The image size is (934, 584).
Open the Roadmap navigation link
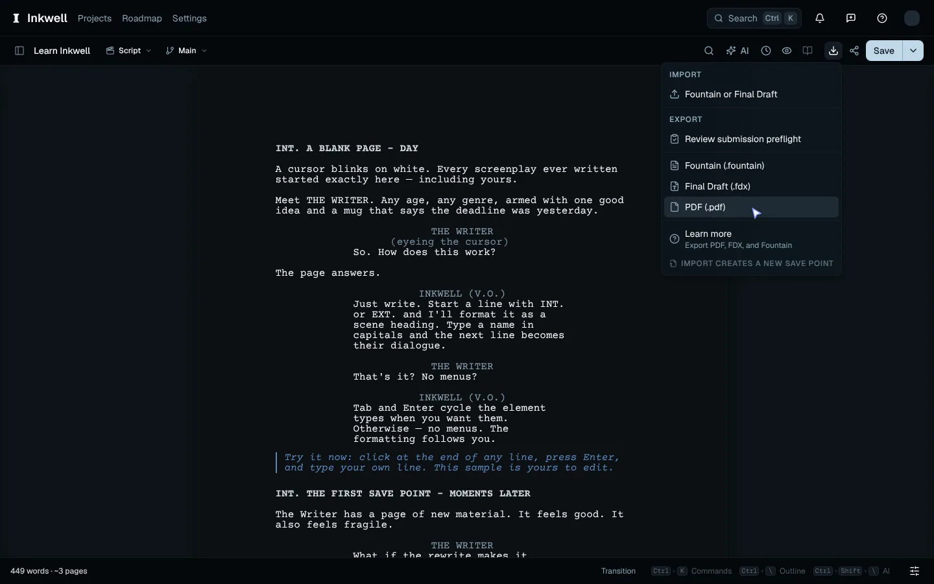tap(142, 18)
